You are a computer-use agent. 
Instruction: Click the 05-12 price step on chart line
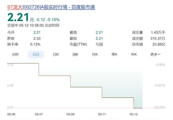coord(138,108)
